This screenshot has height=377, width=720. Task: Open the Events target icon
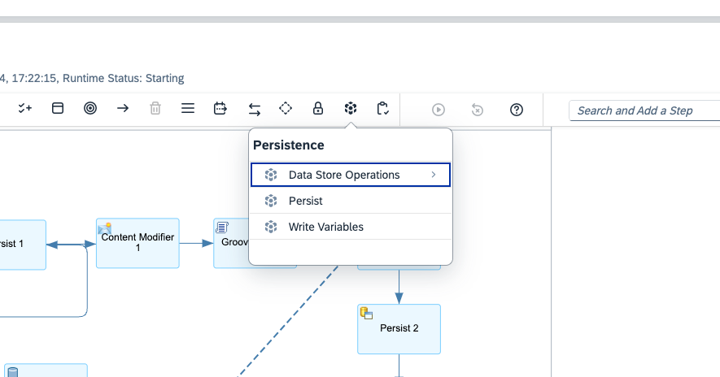(90, 109)
